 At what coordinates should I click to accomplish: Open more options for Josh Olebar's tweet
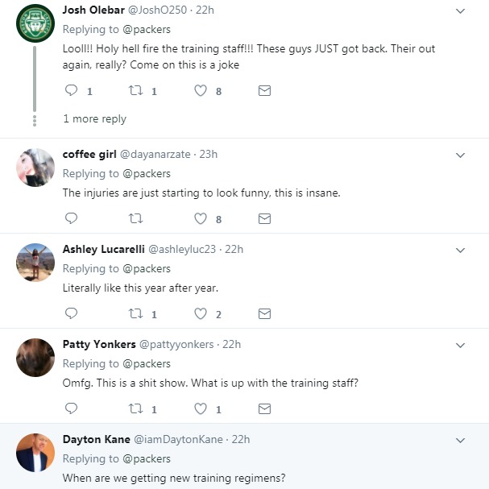461,11
